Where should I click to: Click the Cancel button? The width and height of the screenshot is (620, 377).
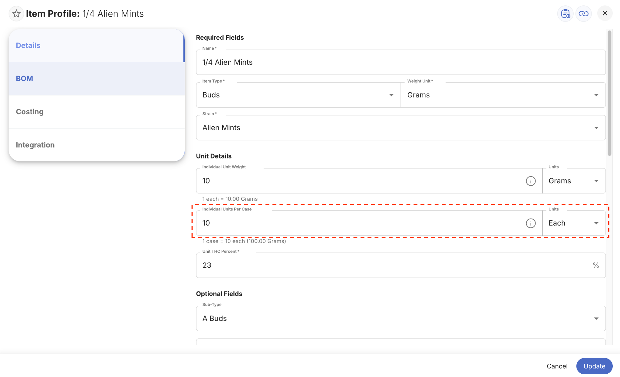point(557,366)
